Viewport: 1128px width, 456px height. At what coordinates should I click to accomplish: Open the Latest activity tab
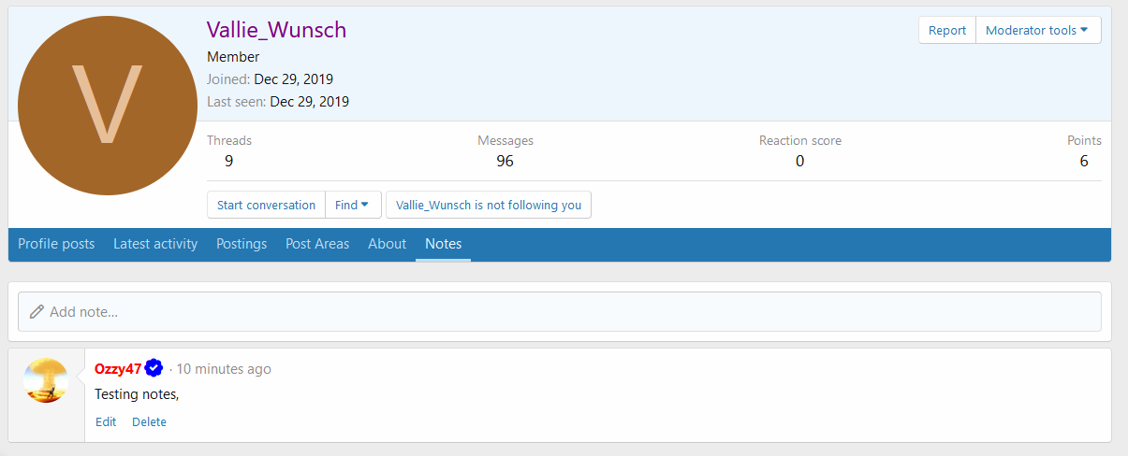[155, 244]
